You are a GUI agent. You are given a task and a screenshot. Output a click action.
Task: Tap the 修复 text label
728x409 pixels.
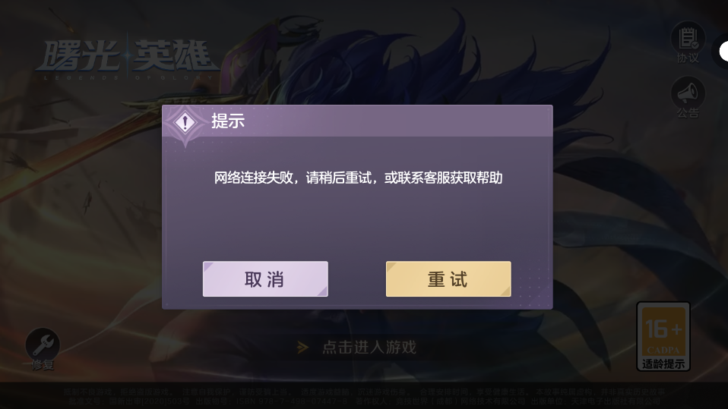pyautogui.click(x=43, y=366)
